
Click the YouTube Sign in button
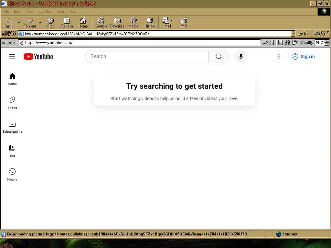(x=304, y=57)
